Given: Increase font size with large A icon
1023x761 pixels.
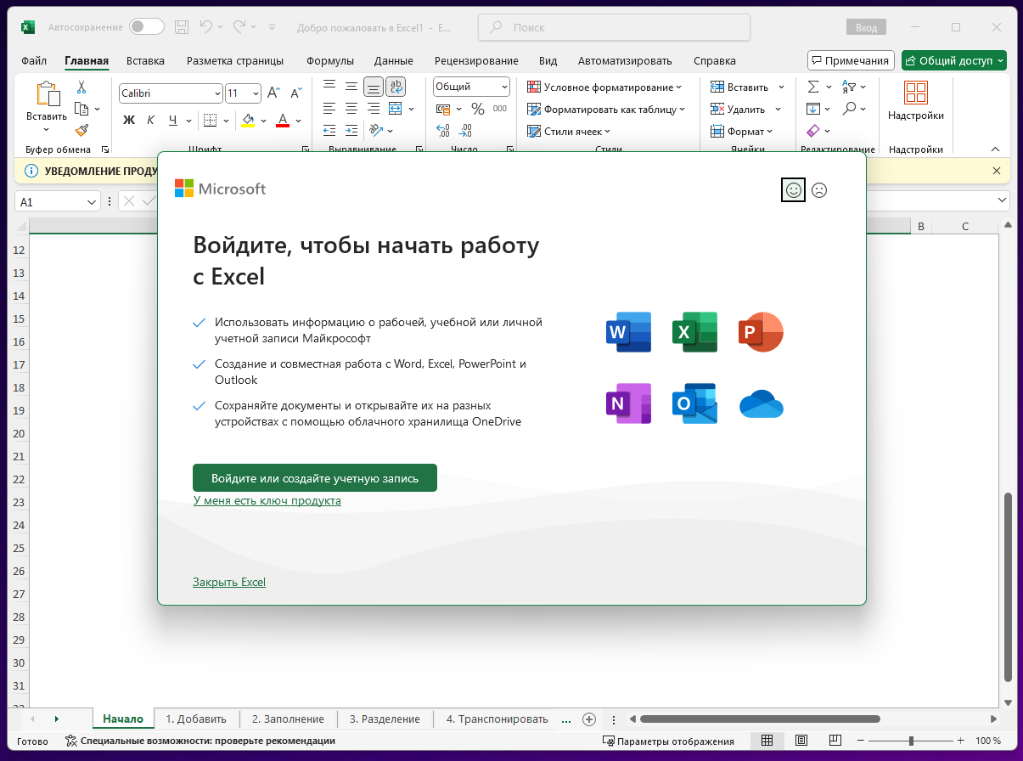Looking at the screenshot, I should (x=273, y=93).
